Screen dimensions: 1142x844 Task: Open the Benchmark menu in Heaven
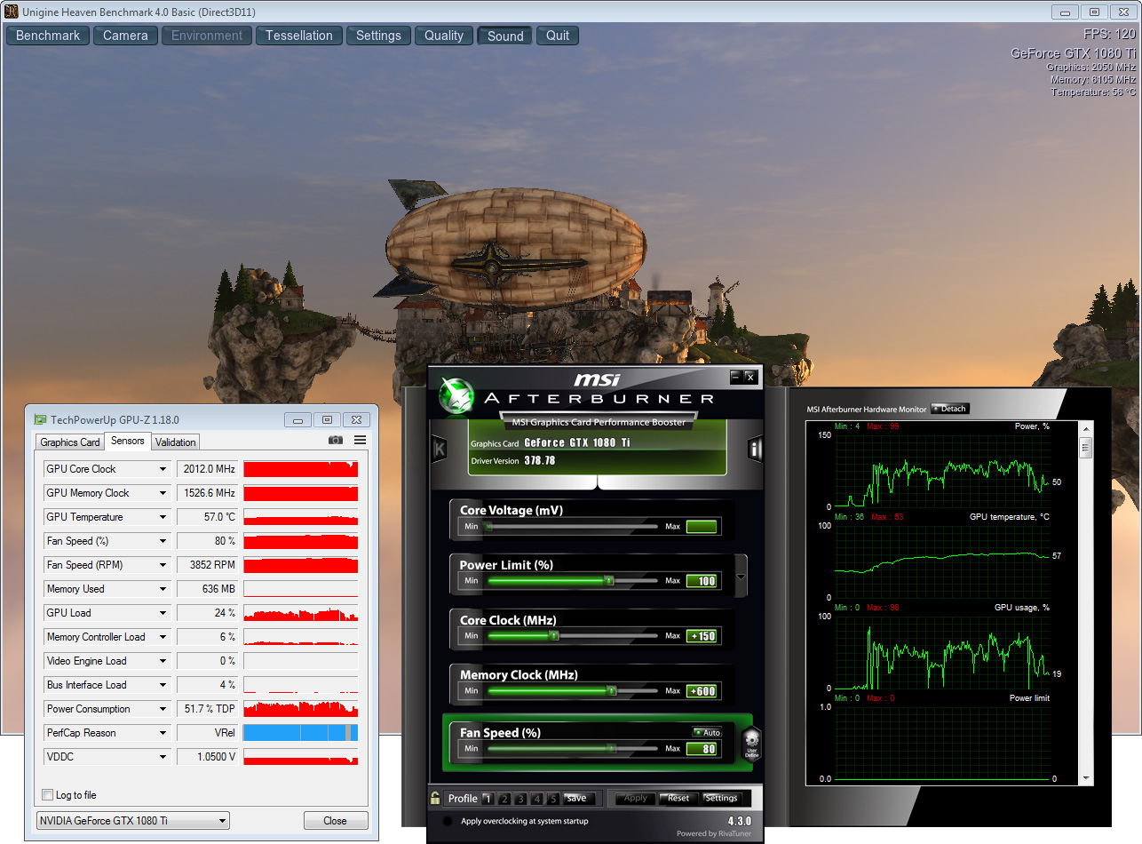click(48, 36)
